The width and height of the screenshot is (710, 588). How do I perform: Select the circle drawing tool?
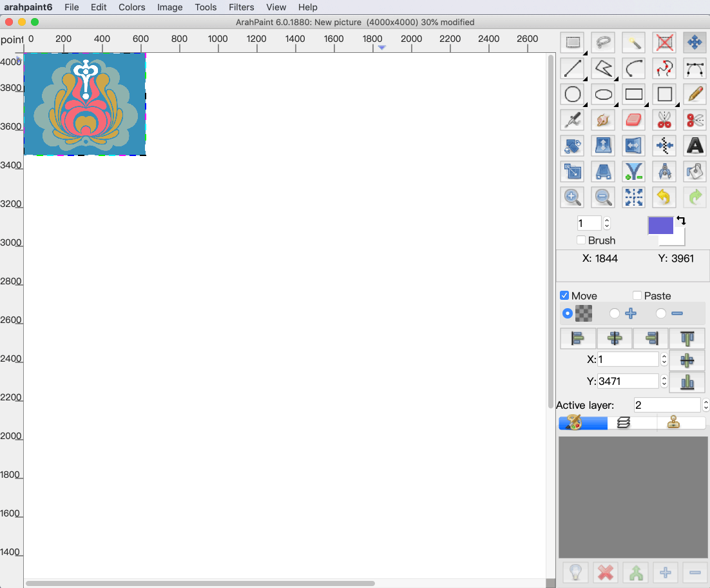coord(573,95)
